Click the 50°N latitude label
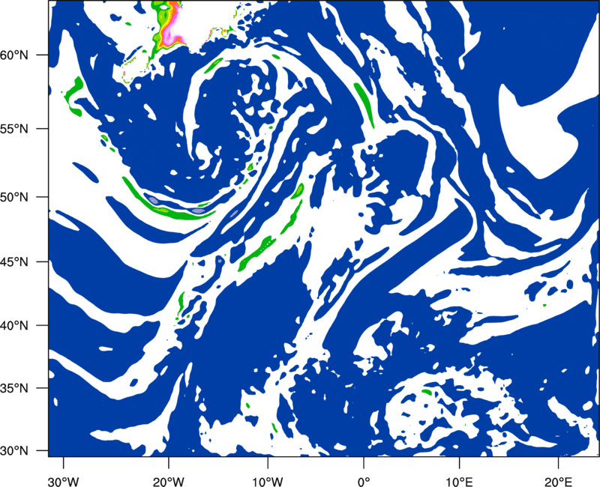The width and height of the screenshot is (600, 487). point(14,197)
